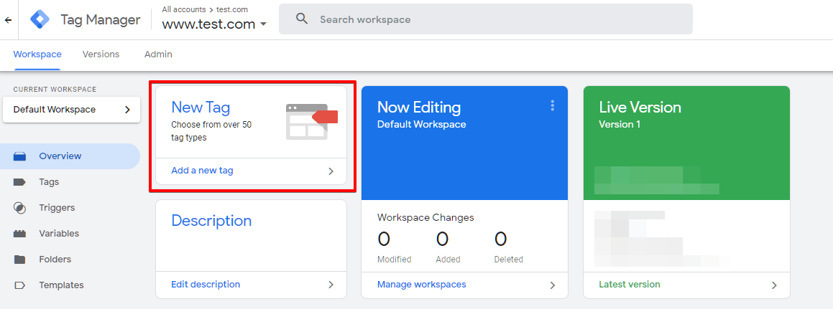Click chevron beside Edit description
The width and height of the screenshot is (833, 309).
tap(331, 285)
